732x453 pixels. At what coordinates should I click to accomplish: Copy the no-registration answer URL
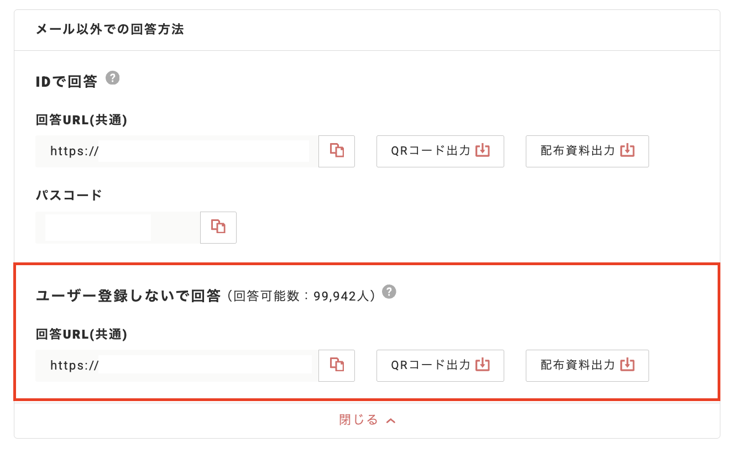coord(337,365)
